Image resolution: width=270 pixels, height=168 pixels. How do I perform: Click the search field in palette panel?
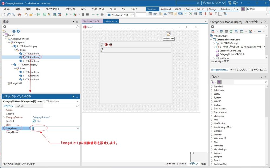coord(248,82)
